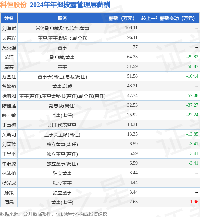200x217 pixels.
Task: Click the 科恒股份 title text
Action: tap(13, 5)
